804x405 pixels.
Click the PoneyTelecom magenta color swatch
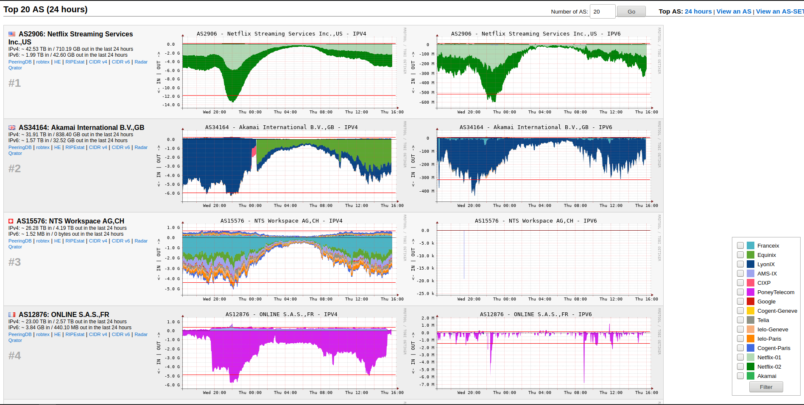pyautogui.click(x=751, y=292)
